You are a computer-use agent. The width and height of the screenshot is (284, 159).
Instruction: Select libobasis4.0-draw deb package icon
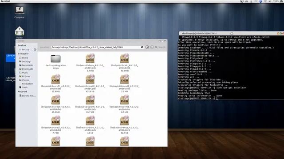[90, 121]
